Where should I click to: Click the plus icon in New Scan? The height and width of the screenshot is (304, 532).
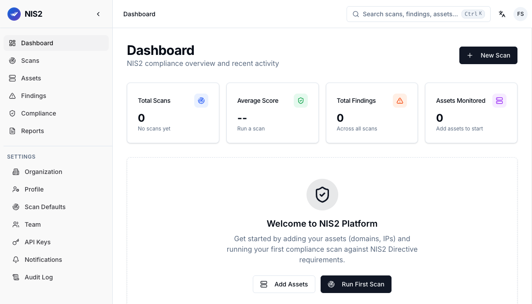click(470, 55)
